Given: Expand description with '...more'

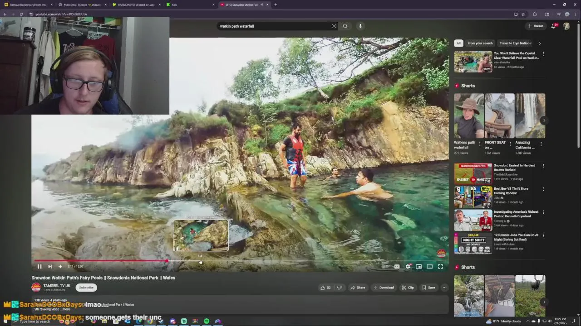Looking at the screenshot, I should click(66, 309).
